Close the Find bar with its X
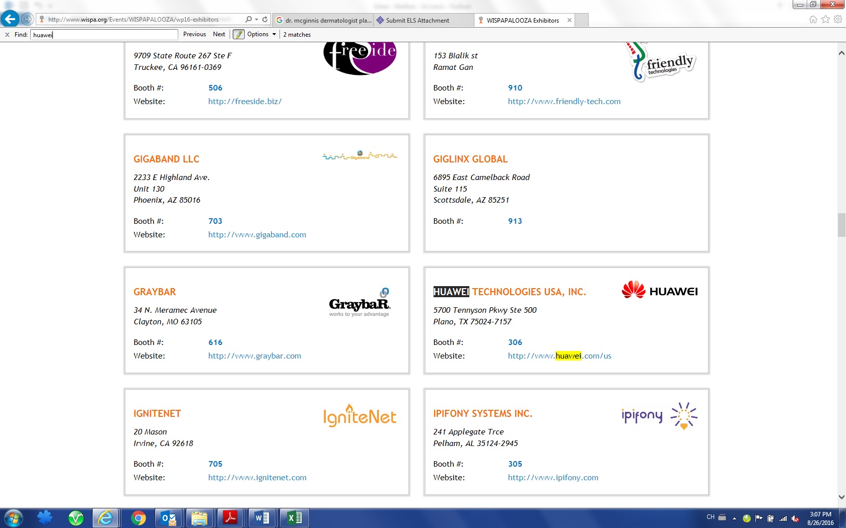This screenshot has width=846, height=528. [7, 35]
